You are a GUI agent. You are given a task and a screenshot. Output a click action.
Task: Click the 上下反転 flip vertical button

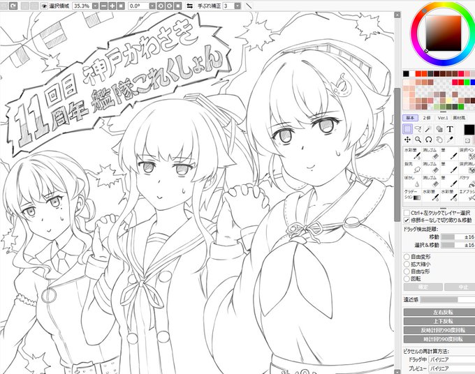[439, 322]
